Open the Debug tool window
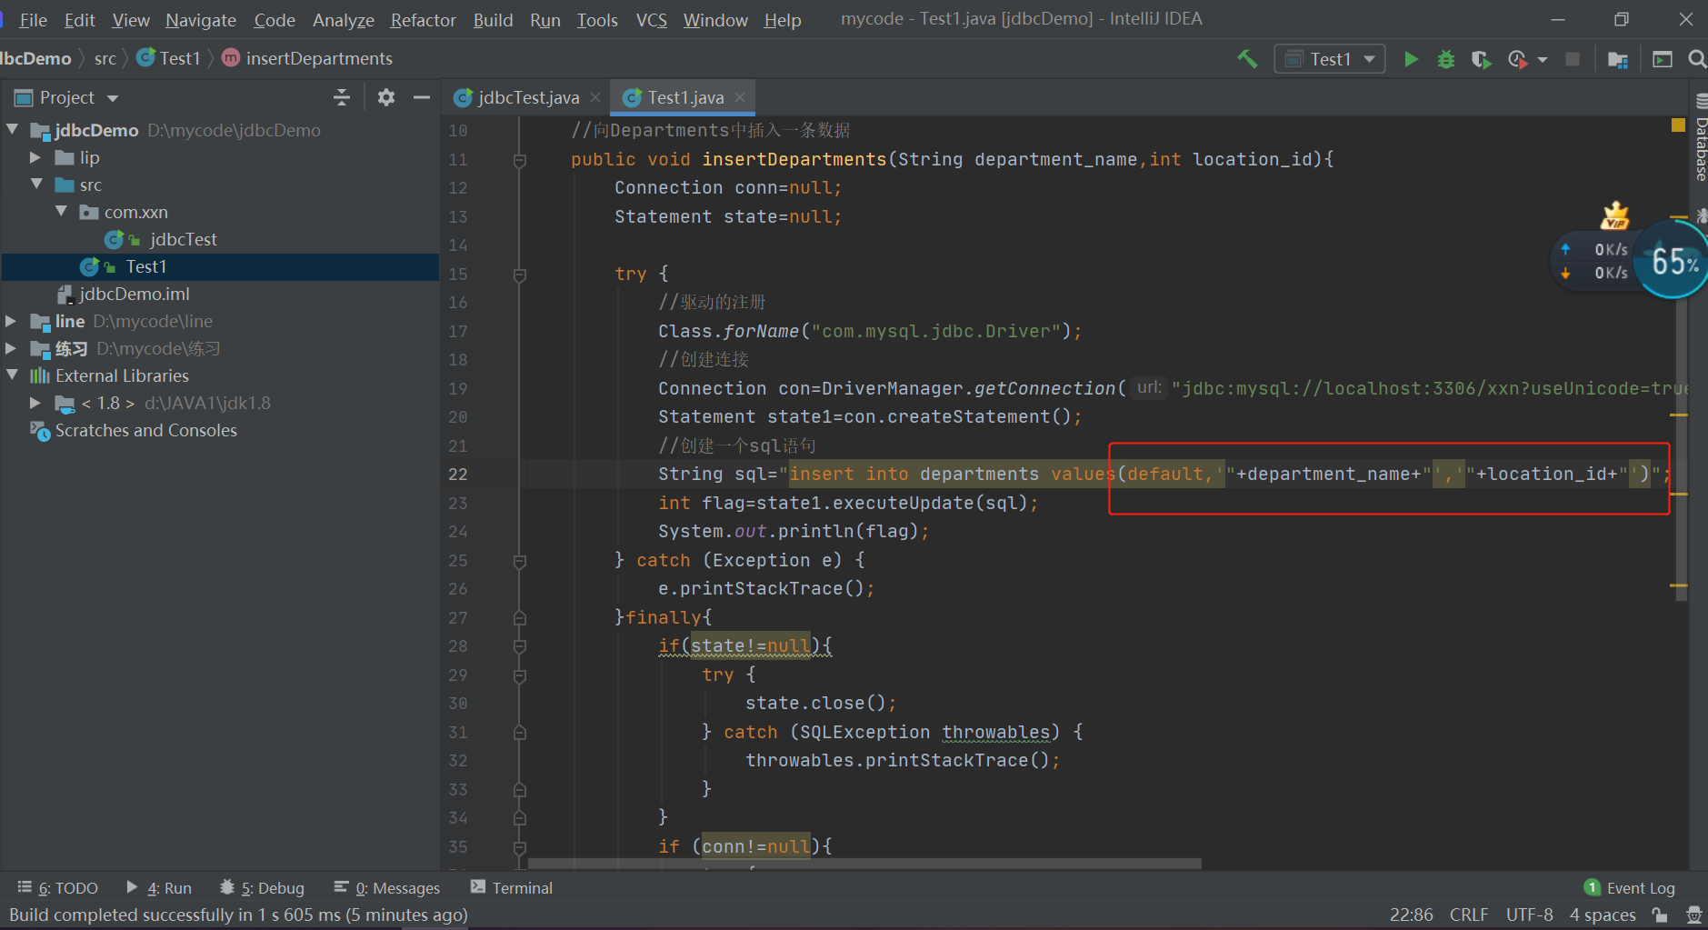 (262, 888)
